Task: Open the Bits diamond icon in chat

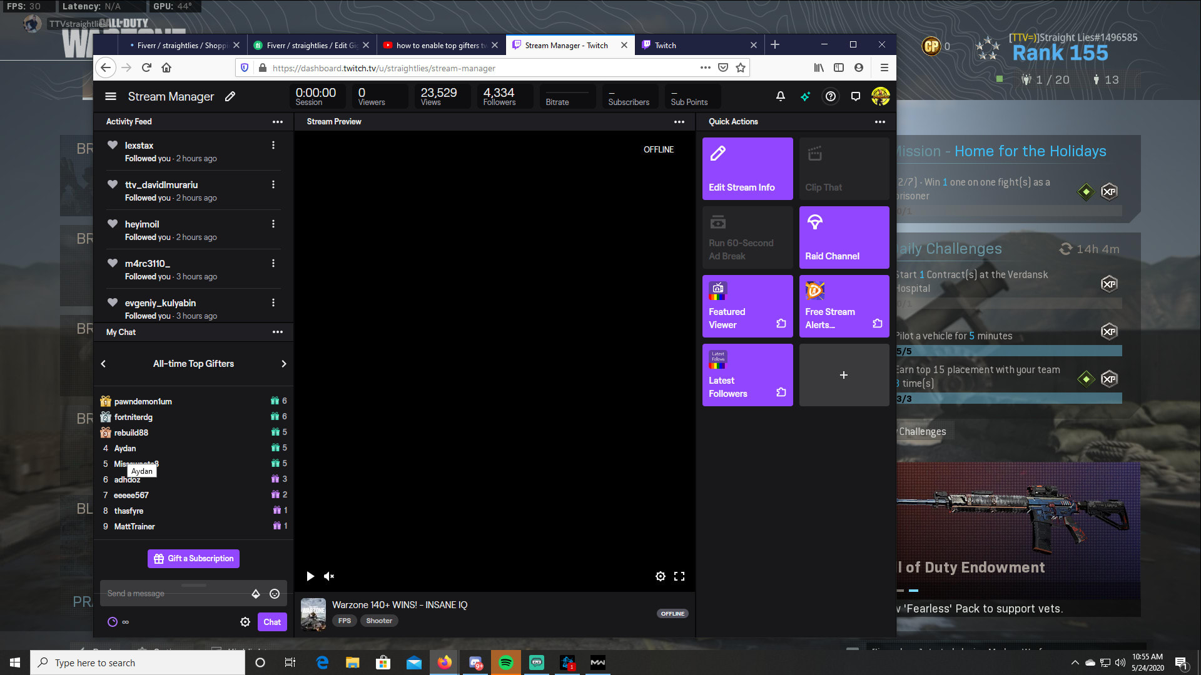Action: point(256,594)
